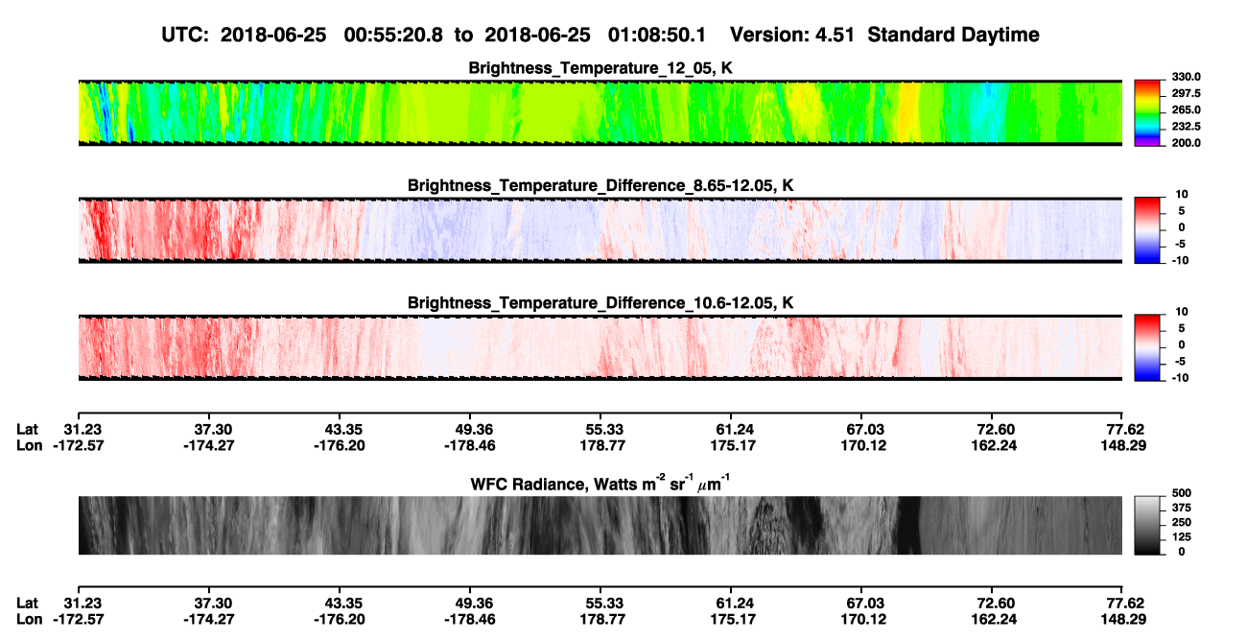Click the 10.6-12.05 temperature difference image strip
Viewport: 1247px width, 640px height.
600,346
